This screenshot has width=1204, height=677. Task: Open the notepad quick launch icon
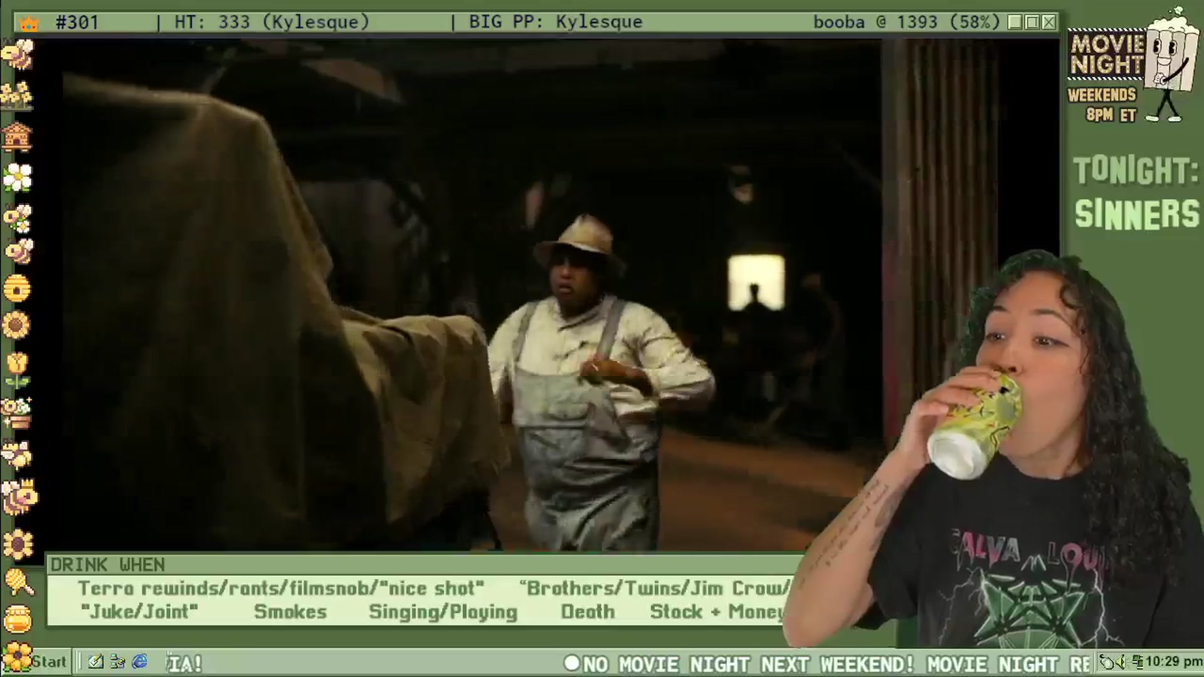pyautogui.click(x=96, y=662)
